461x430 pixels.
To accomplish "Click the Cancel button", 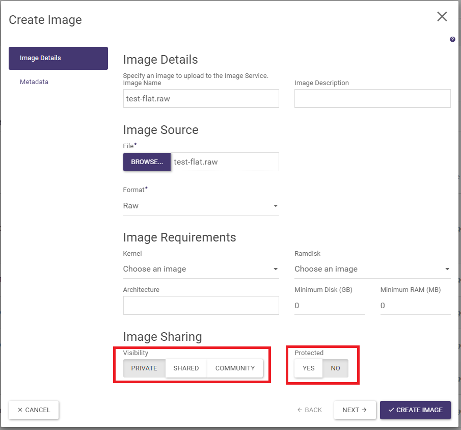I will 34,410.
